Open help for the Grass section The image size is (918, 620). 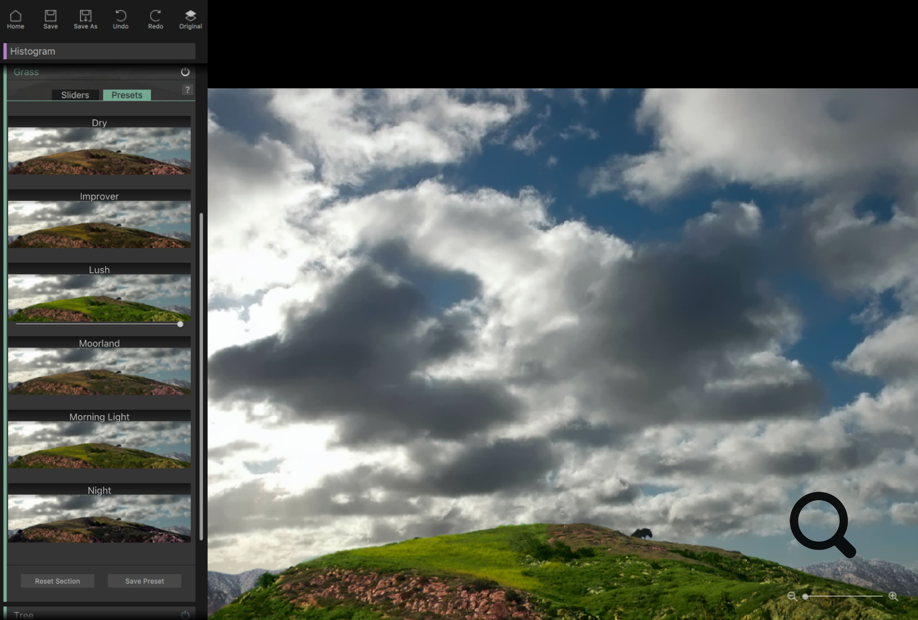click(187, 90)
